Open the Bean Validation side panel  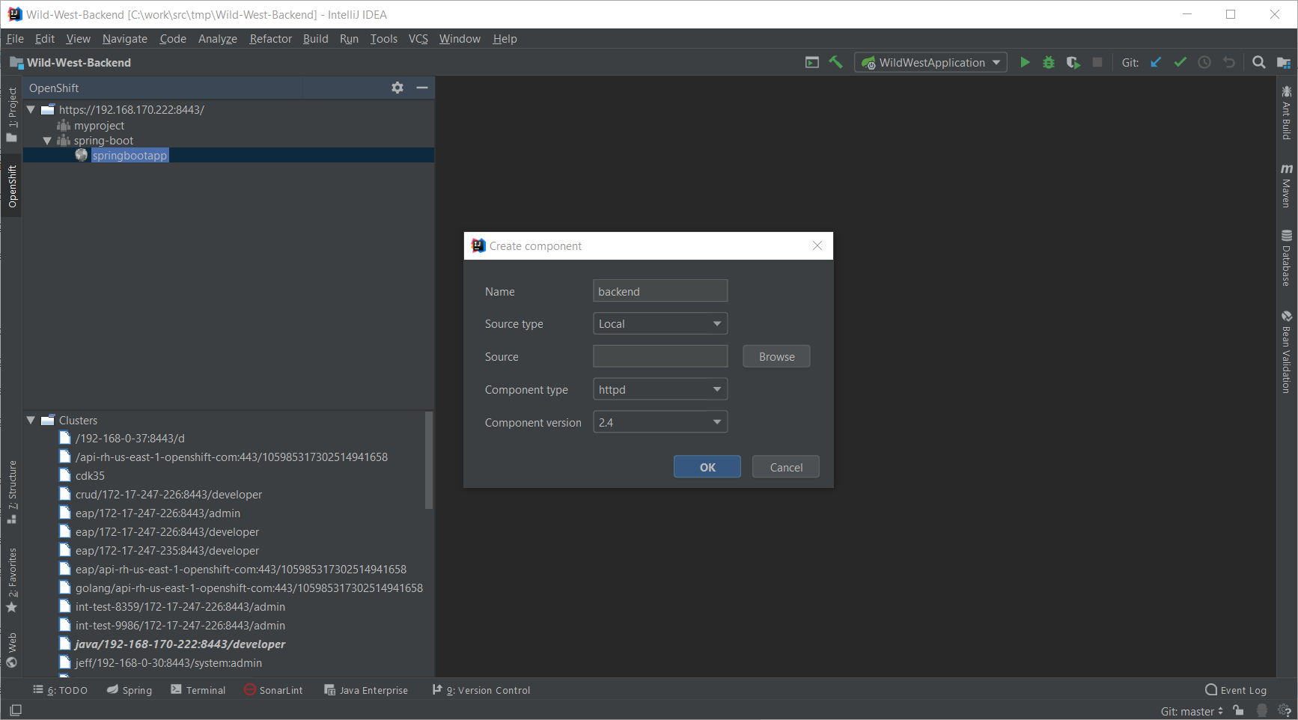[1286, 352]
